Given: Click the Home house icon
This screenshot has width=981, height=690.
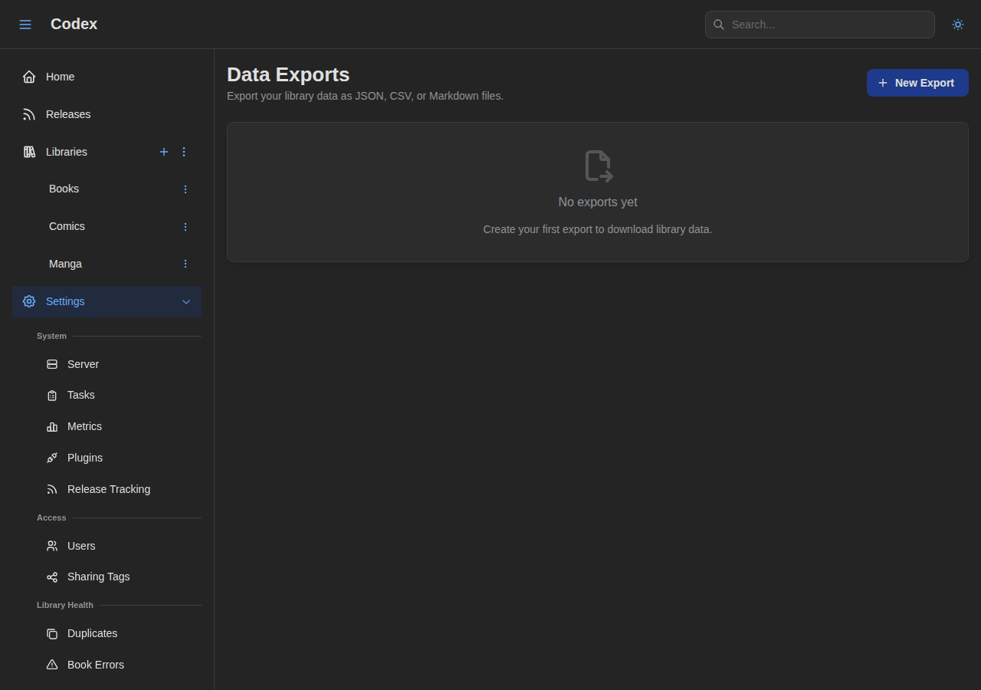Looking at the screenshot, I should click(29, 77).
